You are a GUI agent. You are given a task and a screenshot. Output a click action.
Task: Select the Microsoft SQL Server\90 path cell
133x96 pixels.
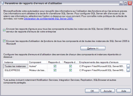pos(102,66)
